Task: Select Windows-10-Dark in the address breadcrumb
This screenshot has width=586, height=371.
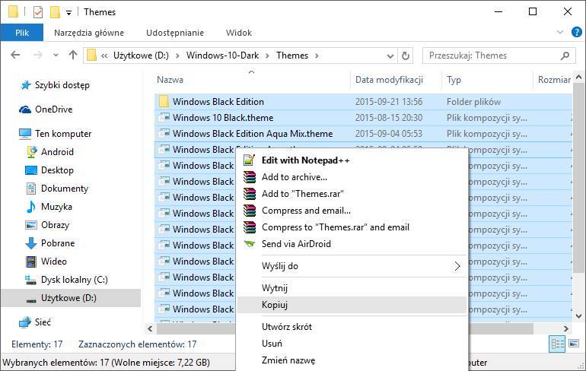Action: click(x=223, y=55)
